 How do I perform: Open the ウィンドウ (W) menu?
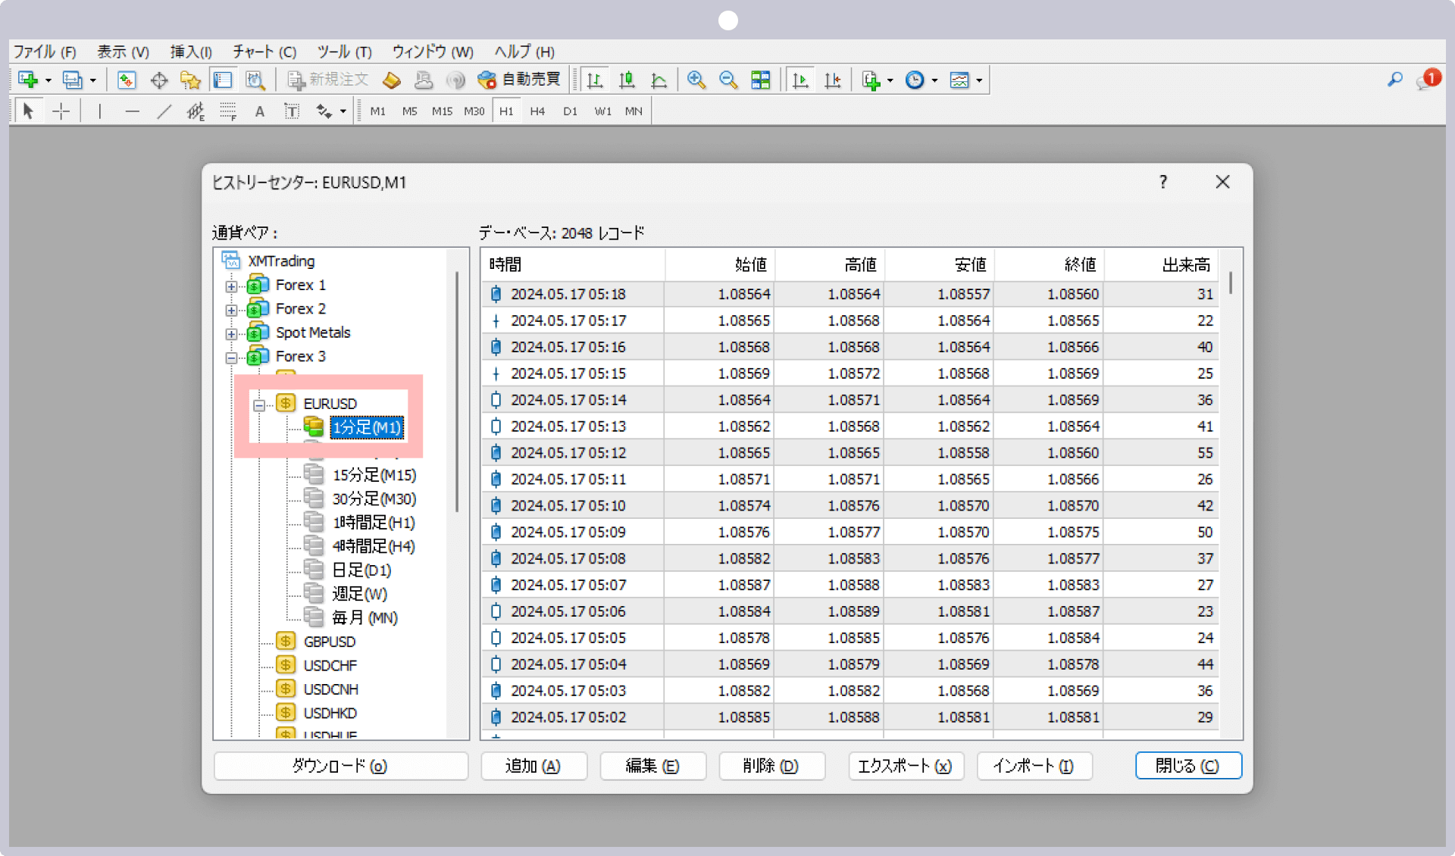(x=432, y=52)
